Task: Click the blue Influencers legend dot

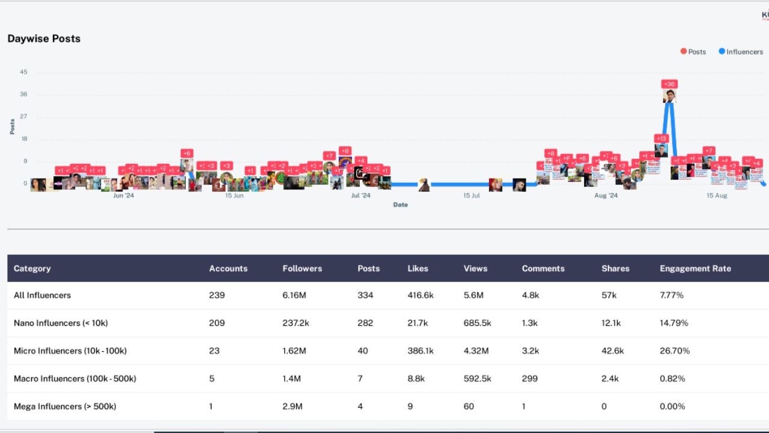Action: (x=722, y=51)
